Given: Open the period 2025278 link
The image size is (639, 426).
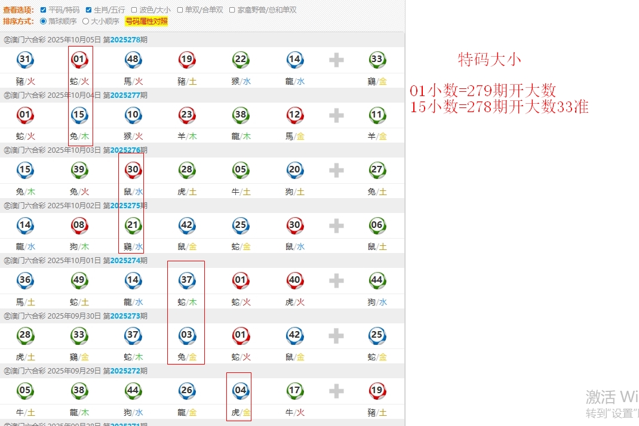Looking at the screenshot, I should (125, 40).
